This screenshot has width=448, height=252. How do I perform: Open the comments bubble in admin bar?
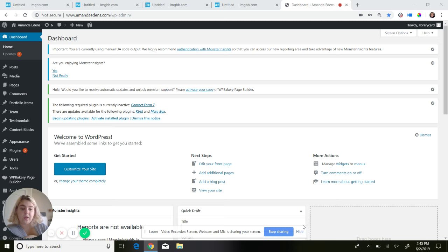(x=61, y=25)
